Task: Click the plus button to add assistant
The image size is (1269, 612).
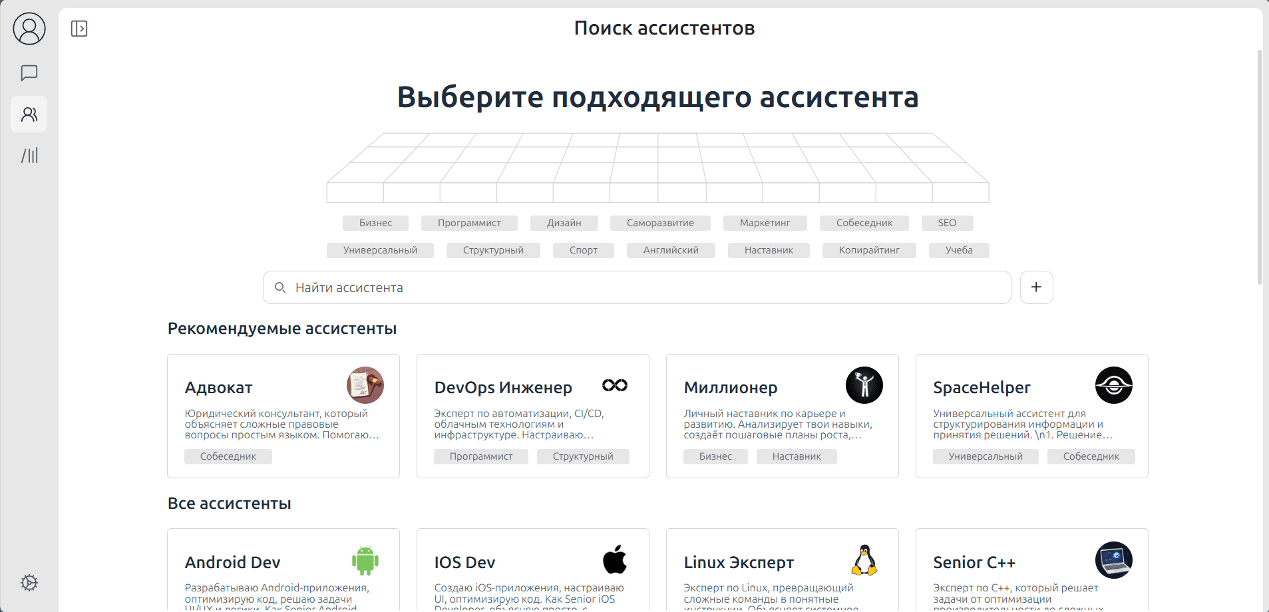Action: click(1036, 287)
